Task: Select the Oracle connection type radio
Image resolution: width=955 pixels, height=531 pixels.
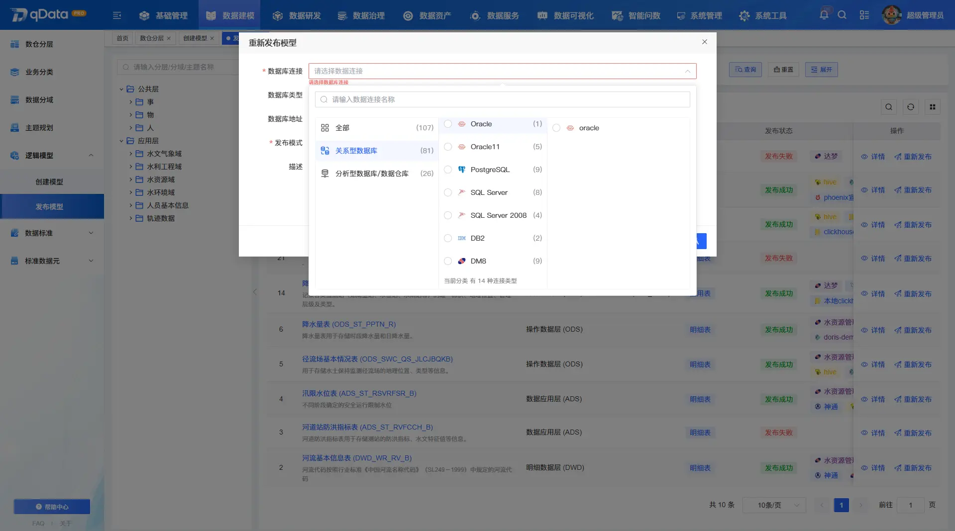Action: click(448, 124)
